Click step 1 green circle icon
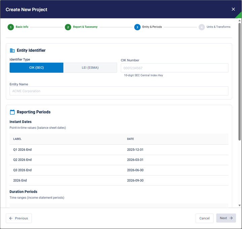This screenshot has height=229, width=242. [11, 27]
